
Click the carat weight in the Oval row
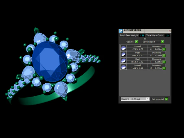point(158,62)
